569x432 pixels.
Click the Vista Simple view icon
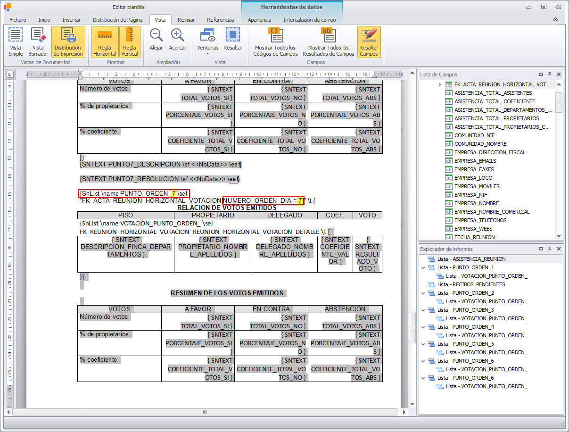(x=16, y=42)
